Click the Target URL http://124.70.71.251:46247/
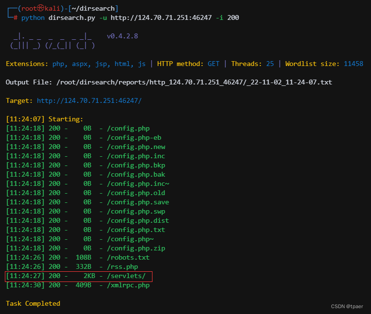This screenshot has width=371, height=314. tap(89, 101)
